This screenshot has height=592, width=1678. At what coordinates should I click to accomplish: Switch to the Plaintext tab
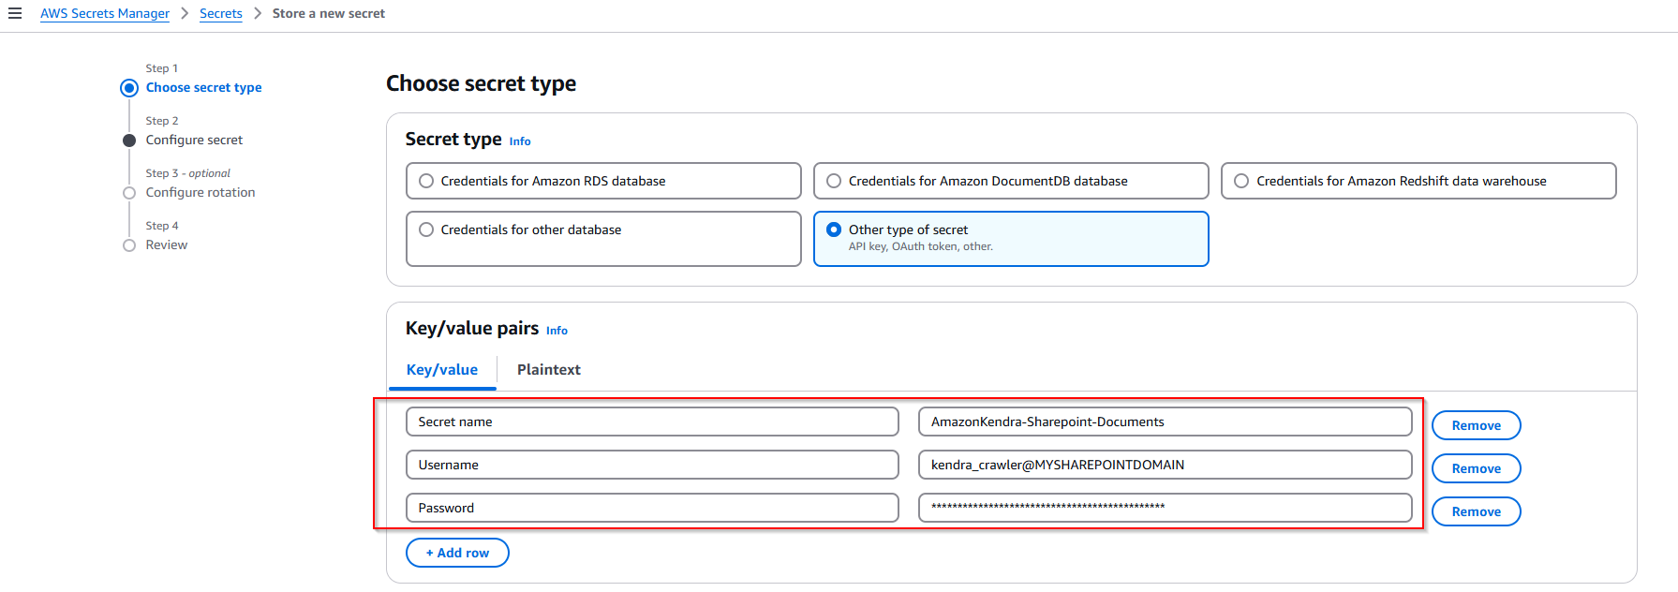tap(548, 370)
